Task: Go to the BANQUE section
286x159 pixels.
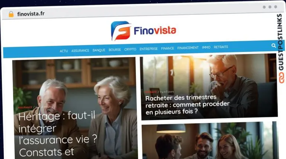Action: point(99,50)
